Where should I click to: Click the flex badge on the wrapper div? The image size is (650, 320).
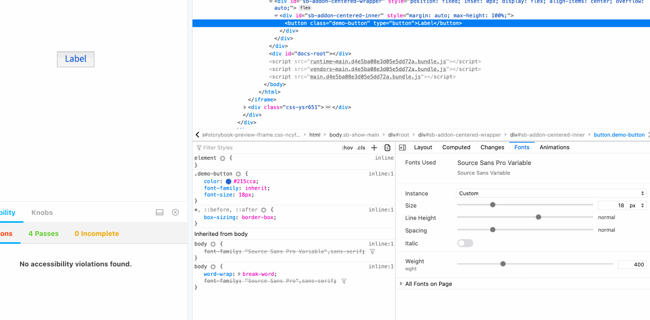click(305, 8)
